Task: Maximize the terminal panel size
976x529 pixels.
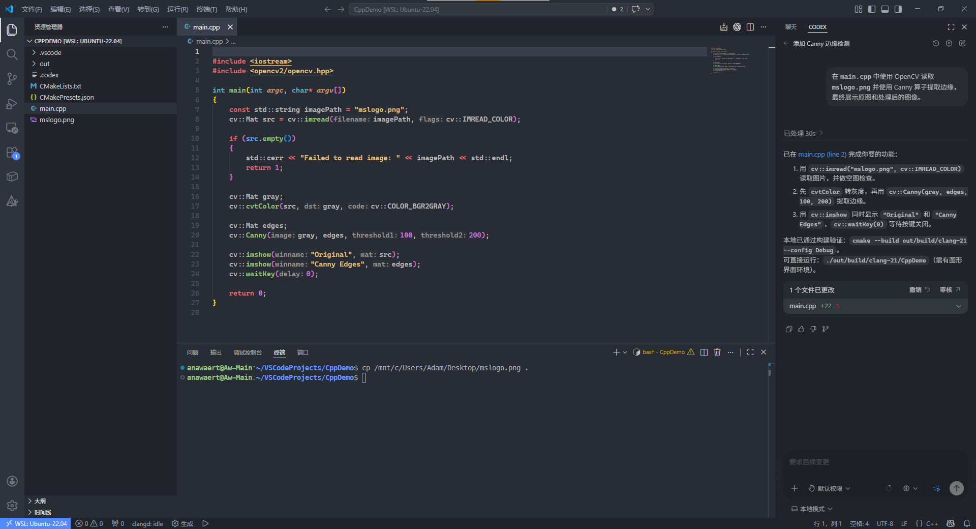Action: tap(750, 352)
